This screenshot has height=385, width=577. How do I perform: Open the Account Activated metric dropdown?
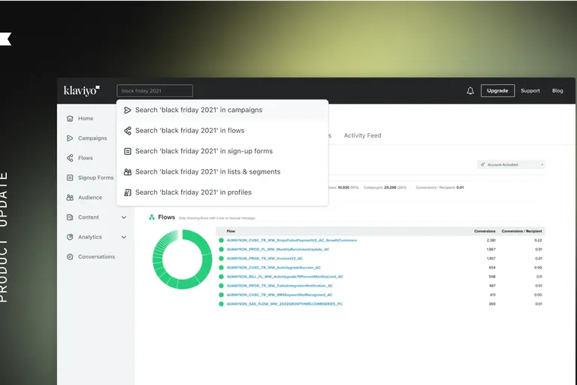pyautogui.click(x=511, y=165)
